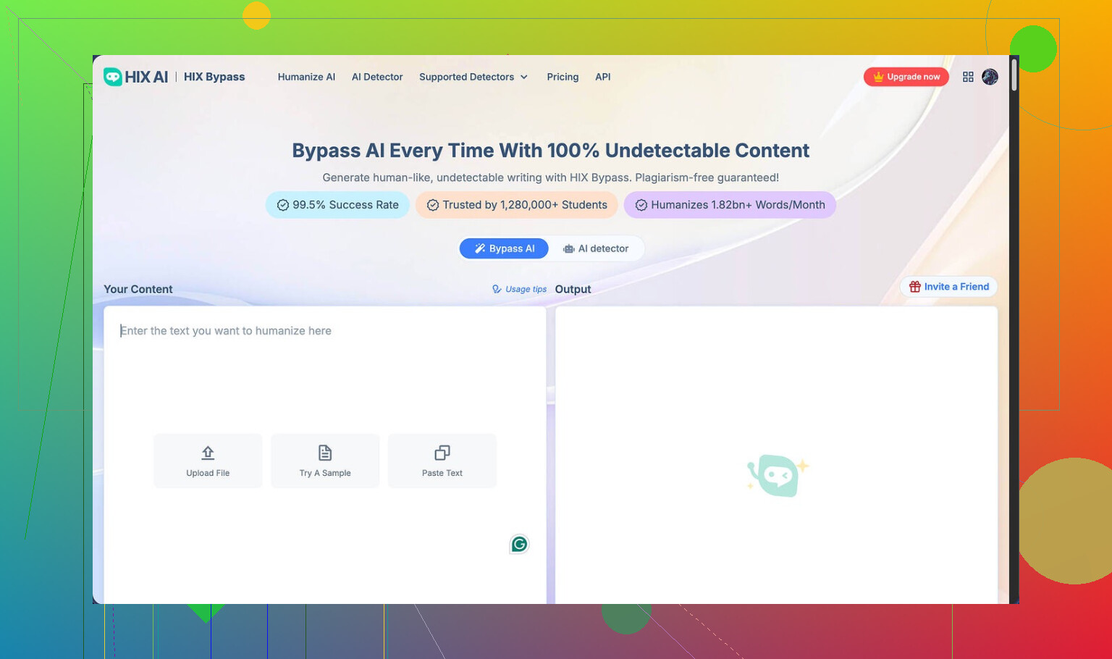Image resolution: width=1112 pixels, height=659 pixels.
Task: Open the user profile avatar
Action: tap(990, 77)
